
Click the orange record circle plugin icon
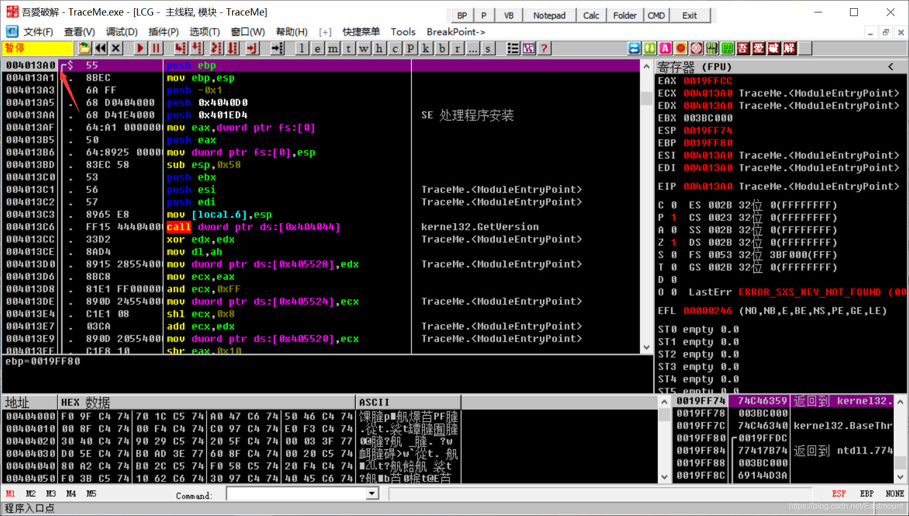(x=681, y=48)
